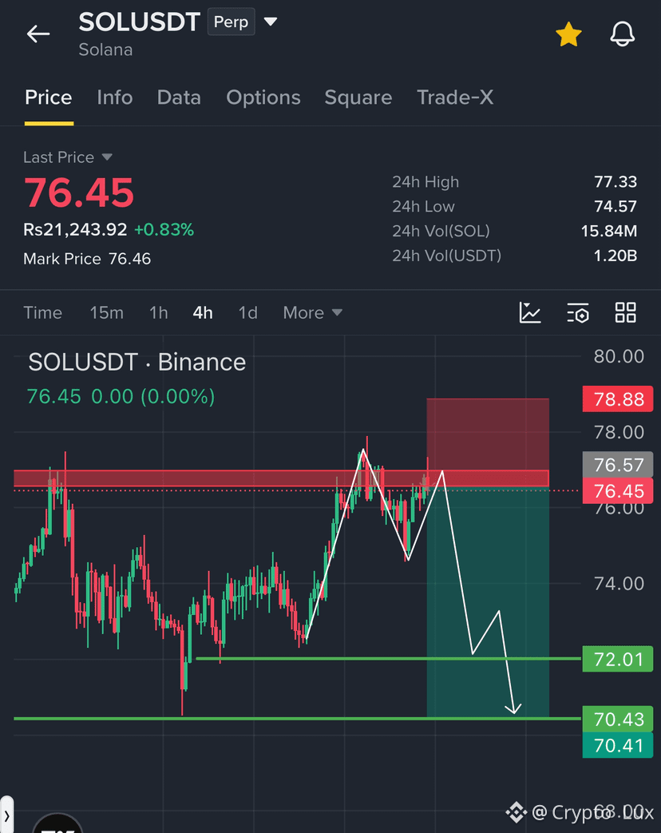Select the 1h chart interval
661x833 pixels.
[x=158, y=313]
